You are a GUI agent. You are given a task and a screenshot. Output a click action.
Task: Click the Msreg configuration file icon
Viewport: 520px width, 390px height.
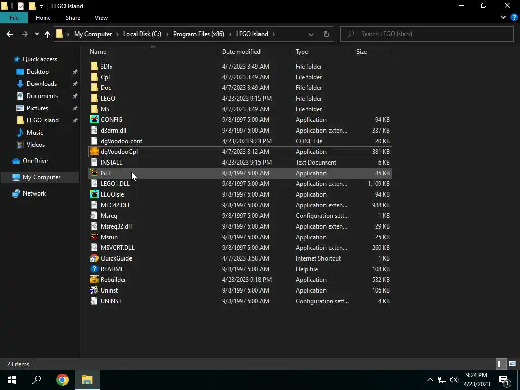(94, 215)
